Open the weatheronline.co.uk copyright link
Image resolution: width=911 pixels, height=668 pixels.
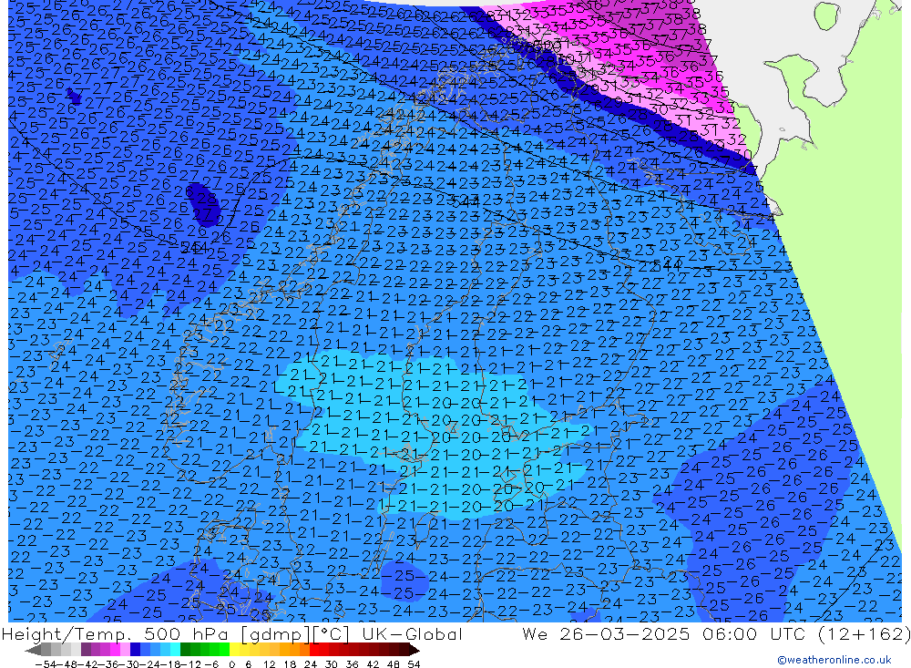point(834,660)
